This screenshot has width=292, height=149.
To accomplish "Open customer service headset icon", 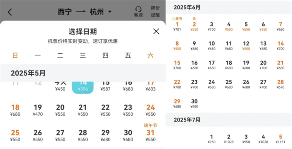I will (138, 11).
